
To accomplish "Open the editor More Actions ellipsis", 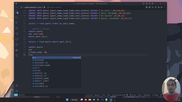I will (x=164, y=7).
